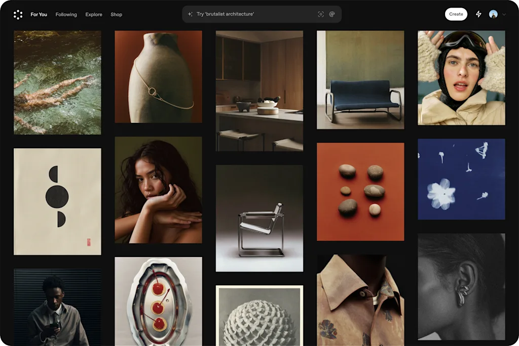This screenshot has height=346, width=519.
Task: View the clay vase with necklace image
Action: (158, 77)
